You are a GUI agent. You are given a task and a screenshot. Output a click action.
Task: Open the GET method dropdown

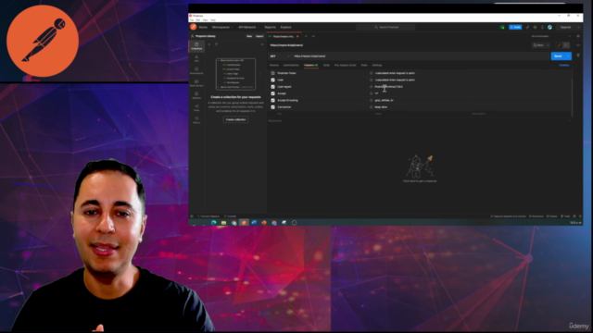tap(280, 55)
